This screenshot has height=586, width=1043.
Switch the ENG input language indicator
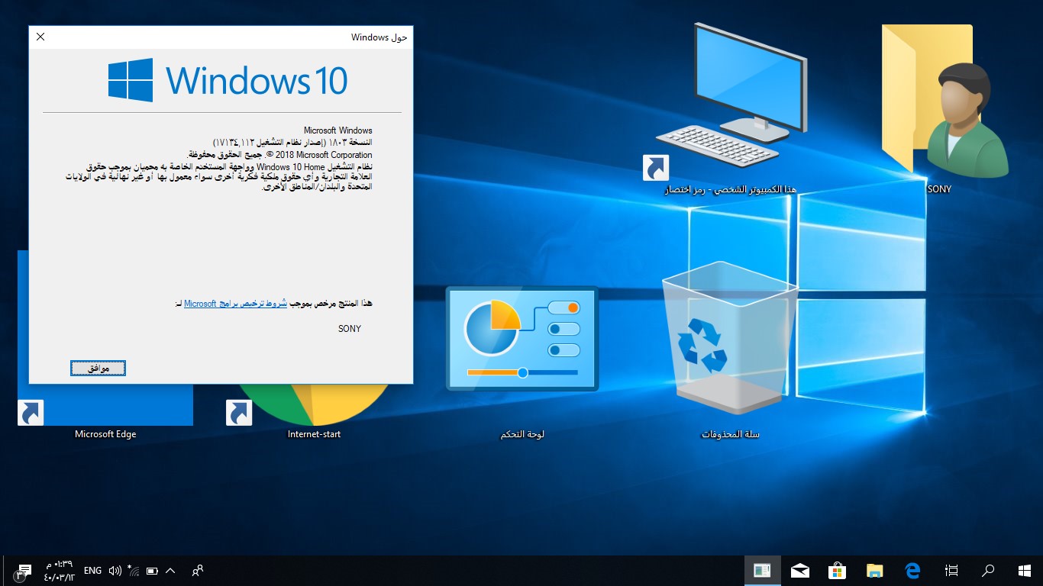tap(92, 571)
